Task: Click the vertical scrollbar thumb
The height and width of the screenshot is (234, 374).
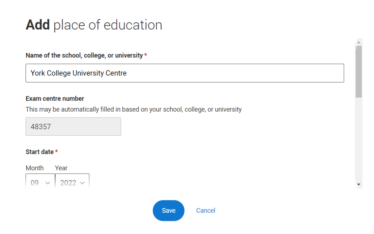Action: (359, 72)
